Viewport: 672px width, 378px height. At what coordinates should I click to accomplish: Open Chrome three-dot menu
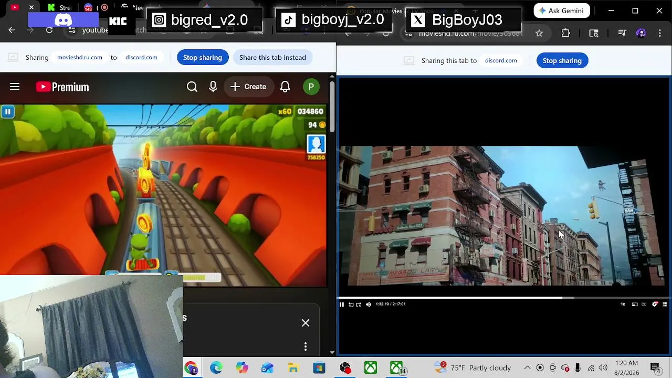click(660, 33)
